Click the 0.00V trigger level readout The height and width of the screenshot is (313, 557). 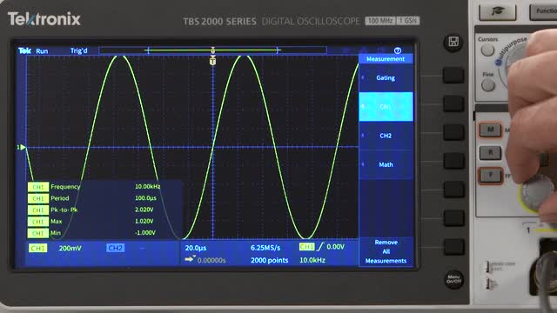[335, 247]
